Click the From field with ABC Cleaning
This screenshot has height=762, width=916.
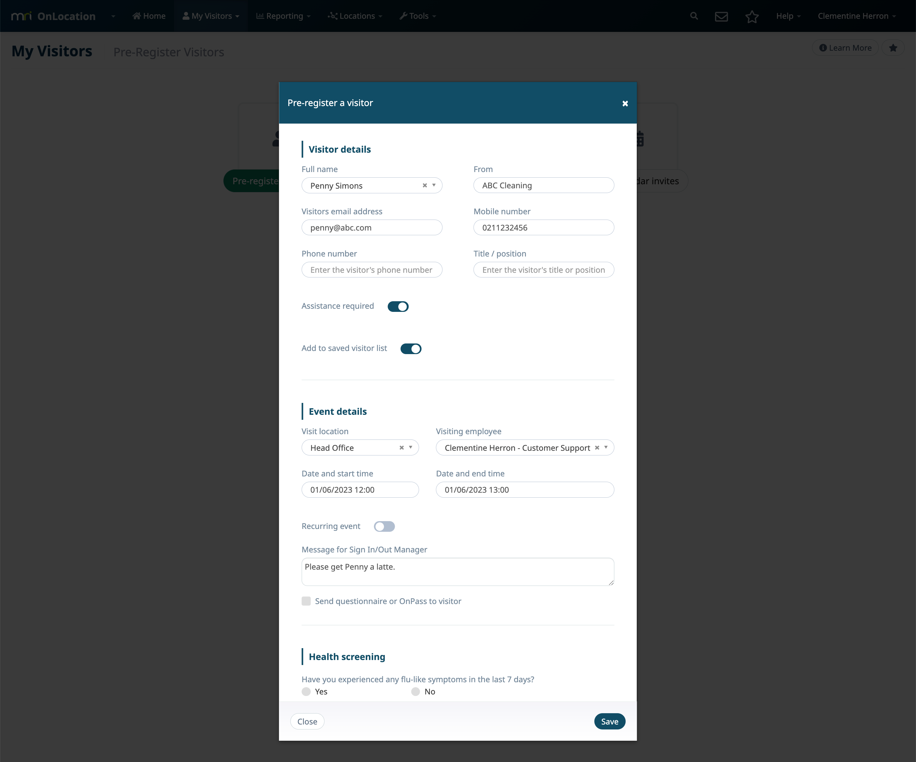pos(544,185)
